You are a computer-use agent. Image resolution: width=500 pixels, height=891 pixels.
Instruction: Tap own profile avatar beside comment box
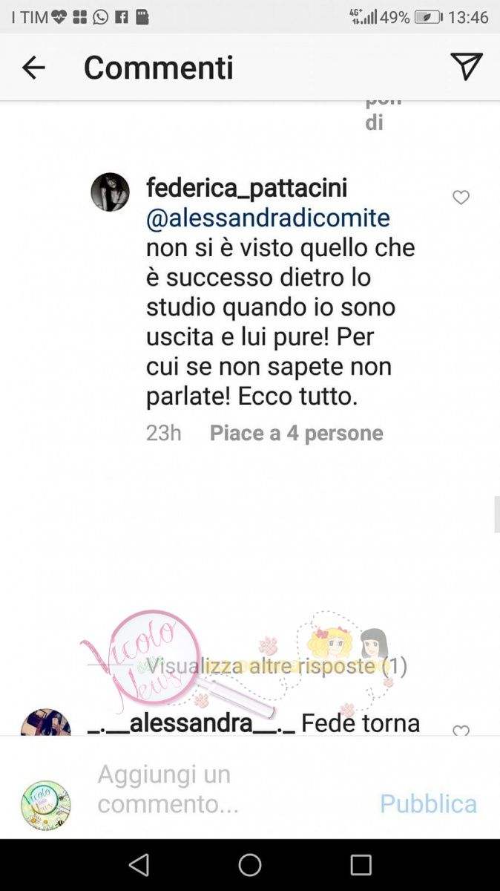[45, 805]
